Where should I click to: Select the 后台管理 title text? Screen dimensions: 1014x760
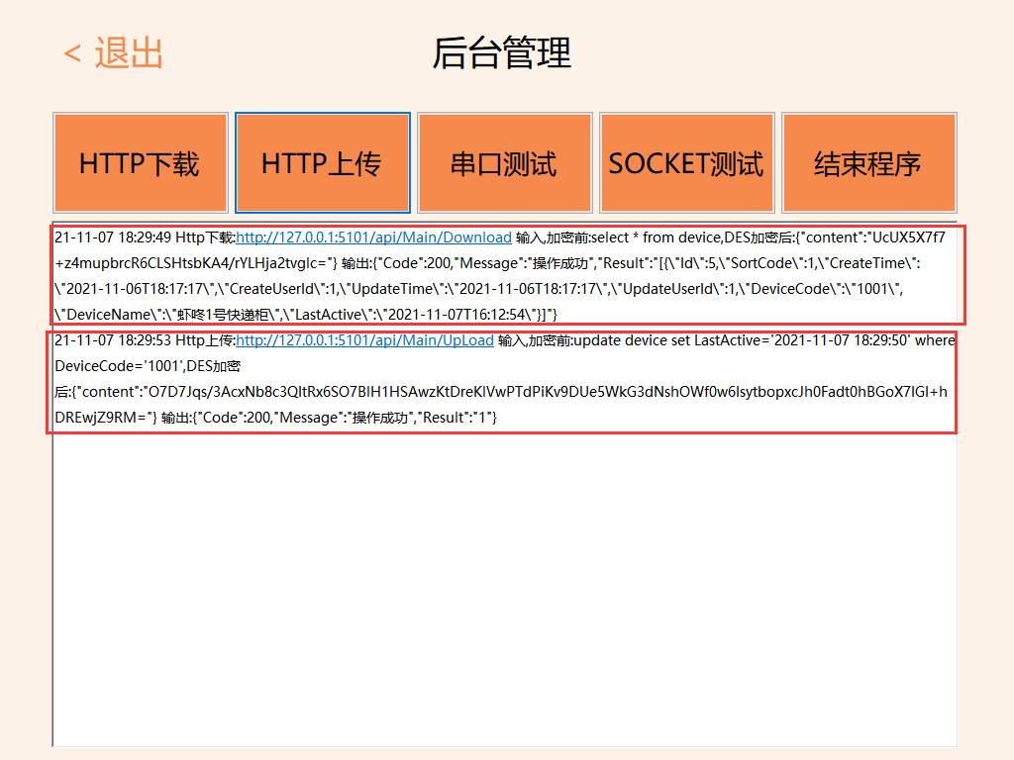tap(502, 53)
